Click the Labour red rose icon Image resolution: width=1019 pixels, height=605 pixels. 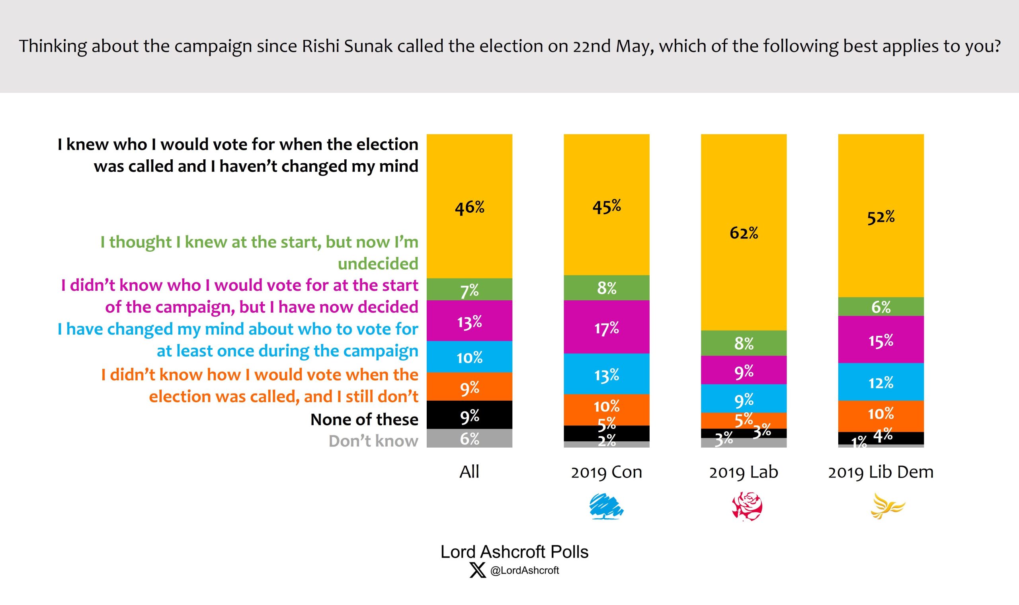pyautogui.click(x=747, y=506)
